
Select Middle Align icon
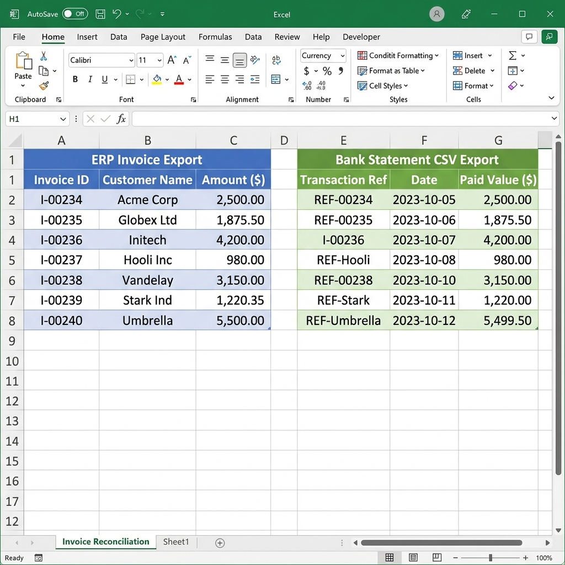click(x=225, y=60)
